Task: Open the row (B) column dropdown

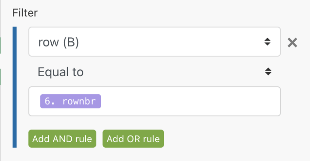Action: pyautogui.click(x=154, y=42)
